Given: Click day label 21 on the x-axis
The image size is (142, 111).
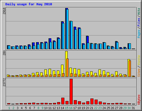Looking at the screenshot, I should 92,108.
